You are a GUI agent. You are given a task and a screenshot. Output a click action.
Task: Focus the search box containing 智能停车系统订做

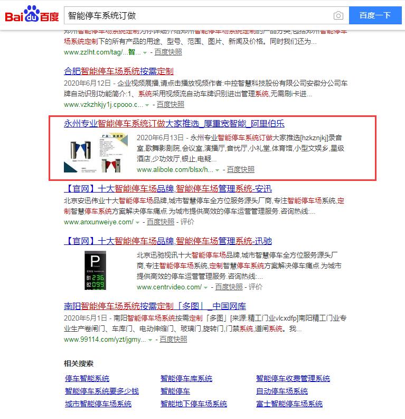197,15
